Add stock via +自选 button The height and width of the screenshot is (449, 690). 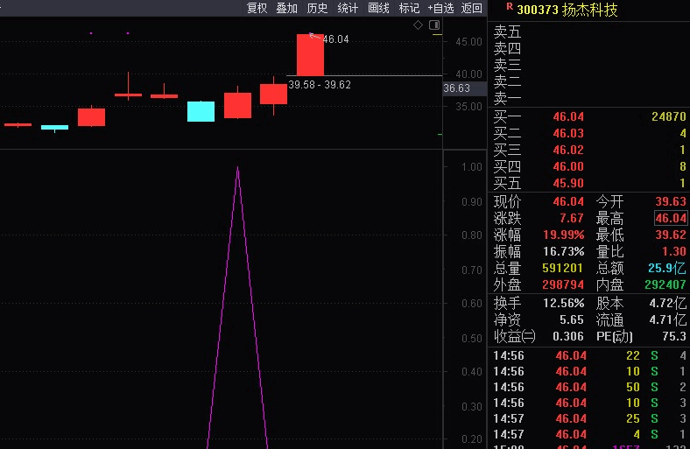point(441,8)
